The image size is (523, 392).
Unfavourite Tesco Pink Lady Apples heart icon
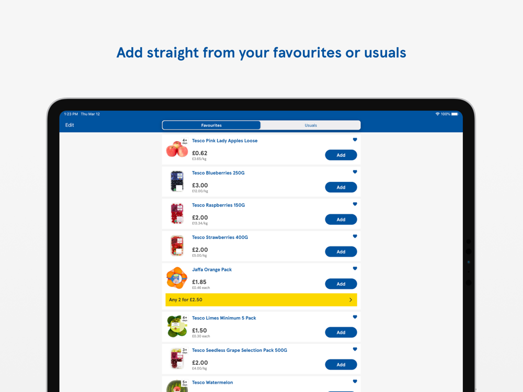tap(355, 140)
